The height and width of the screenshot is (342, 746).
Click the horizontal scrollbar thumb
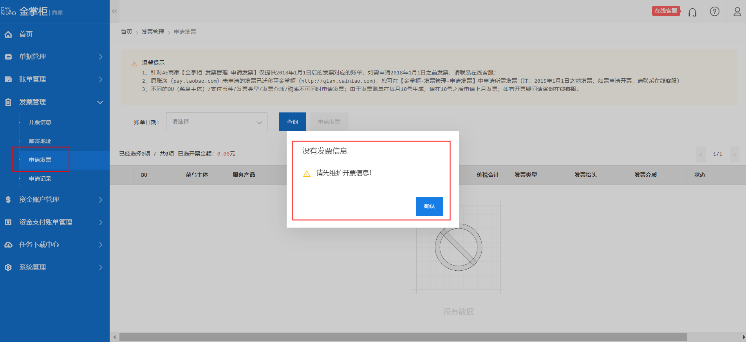click(x=403, y=337)
